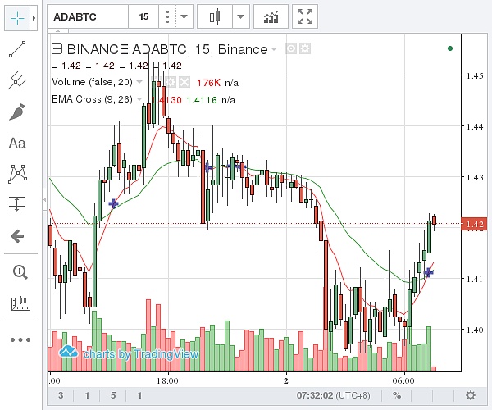Toggle the % percentage scale button
492x410 pixels.
point(397,395)
